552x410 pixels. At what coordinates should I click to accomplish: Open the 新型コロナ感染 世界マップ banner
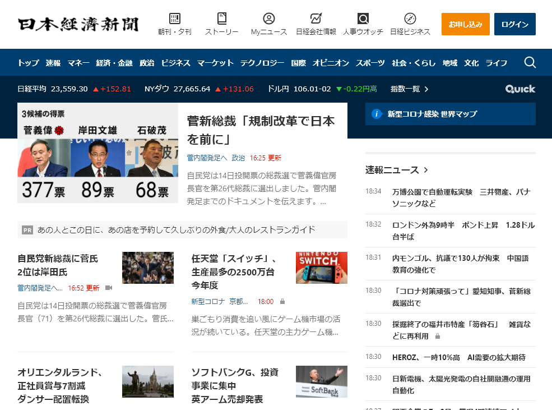450,114
